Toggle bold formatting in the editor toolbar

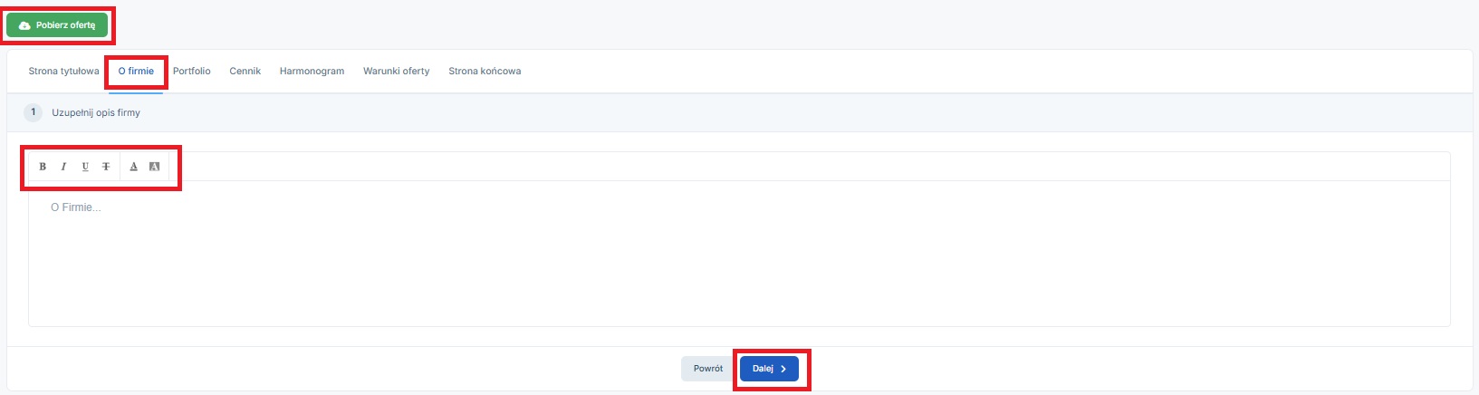43,167
